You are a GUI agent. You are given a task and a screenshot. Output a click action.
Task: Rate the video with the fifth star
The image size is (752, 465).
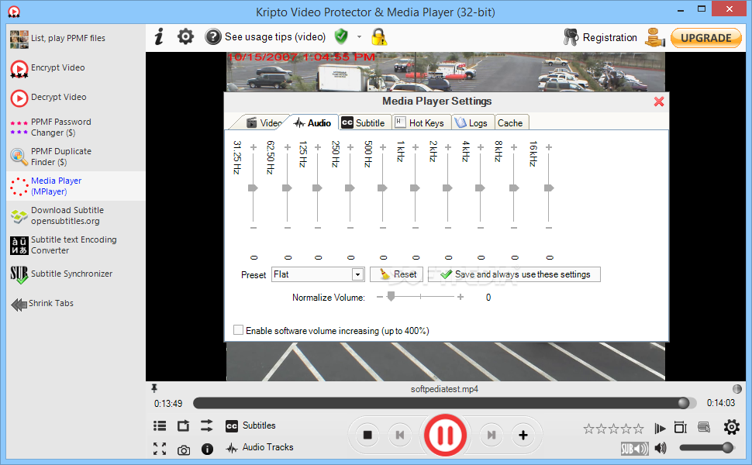click(x=638, y=429)
